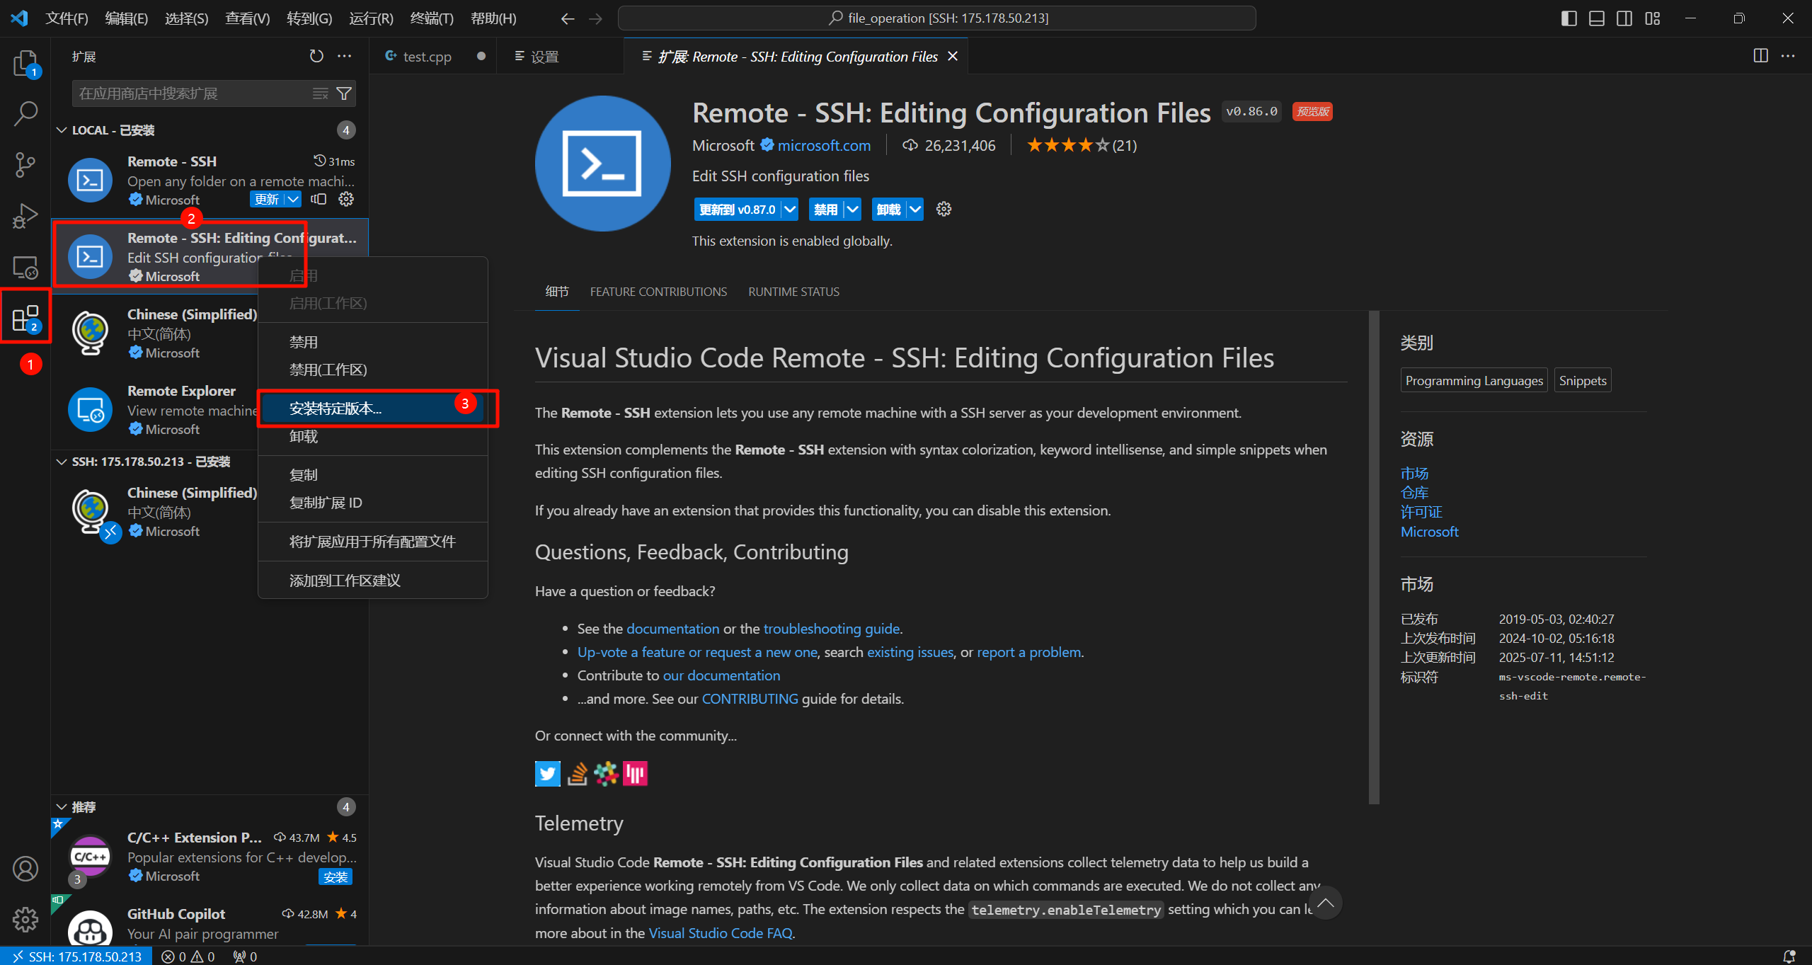The height and width of the screenshot is (965, 1812).
Task: Open Run and Debug view
Action: (25, 216)
